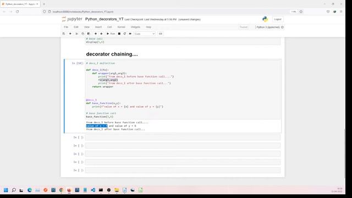352x198 pixels.
Task: Move the selected cell up
Action: pyautogui.click(x=96, y=34)
